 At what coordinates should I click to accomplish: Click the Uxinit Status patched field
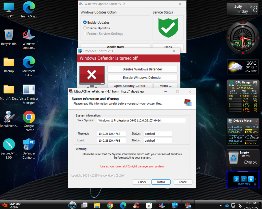(x=158, y=141)
